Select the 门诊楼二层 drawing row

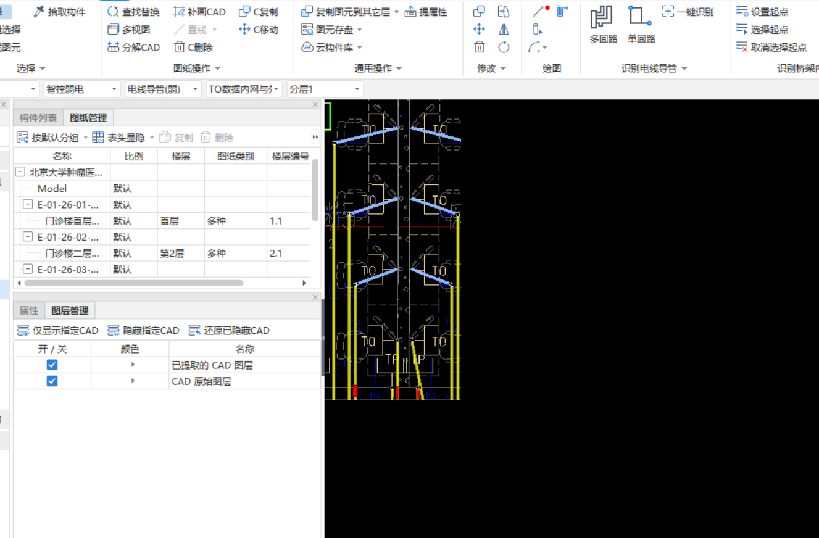pos(163,253)
